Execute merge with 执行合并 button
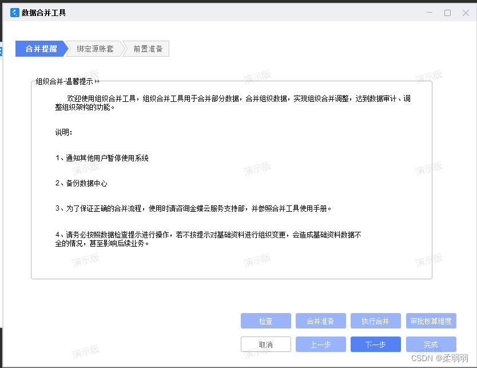 click(x=375, y=320)
